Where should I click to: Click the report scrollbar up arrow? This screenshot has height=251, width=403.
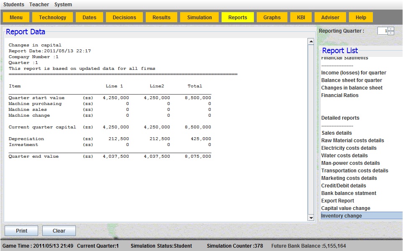point(311,41)
